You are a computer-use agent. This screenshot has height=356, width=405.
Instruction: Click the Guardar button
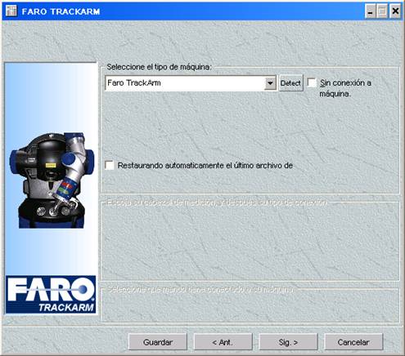point(158,342)
